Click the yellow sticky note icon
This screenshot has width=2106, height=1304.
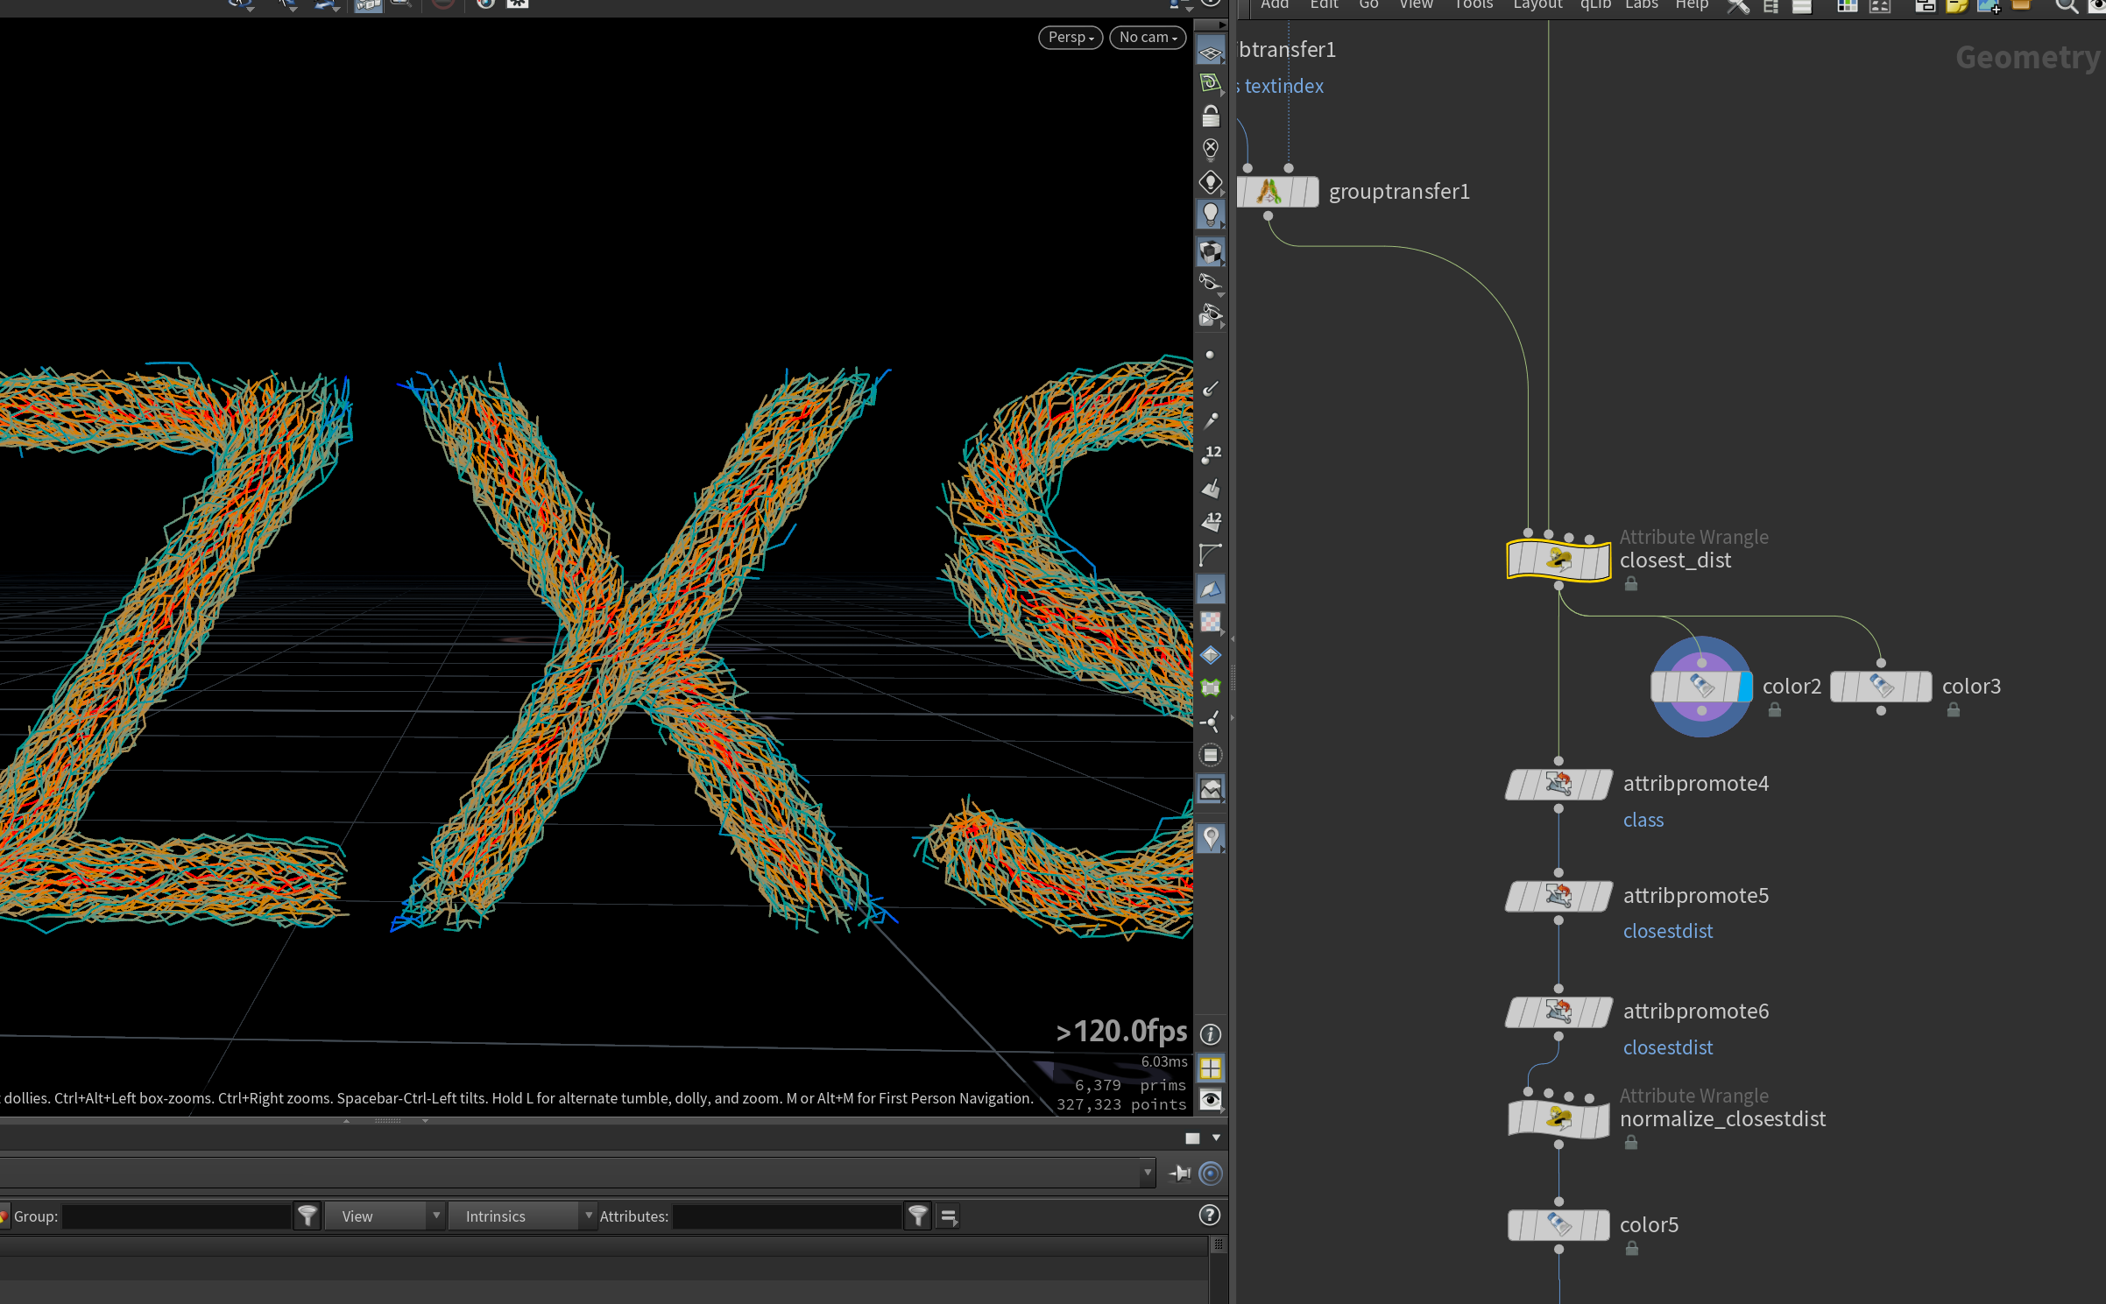pos(1956,7)
